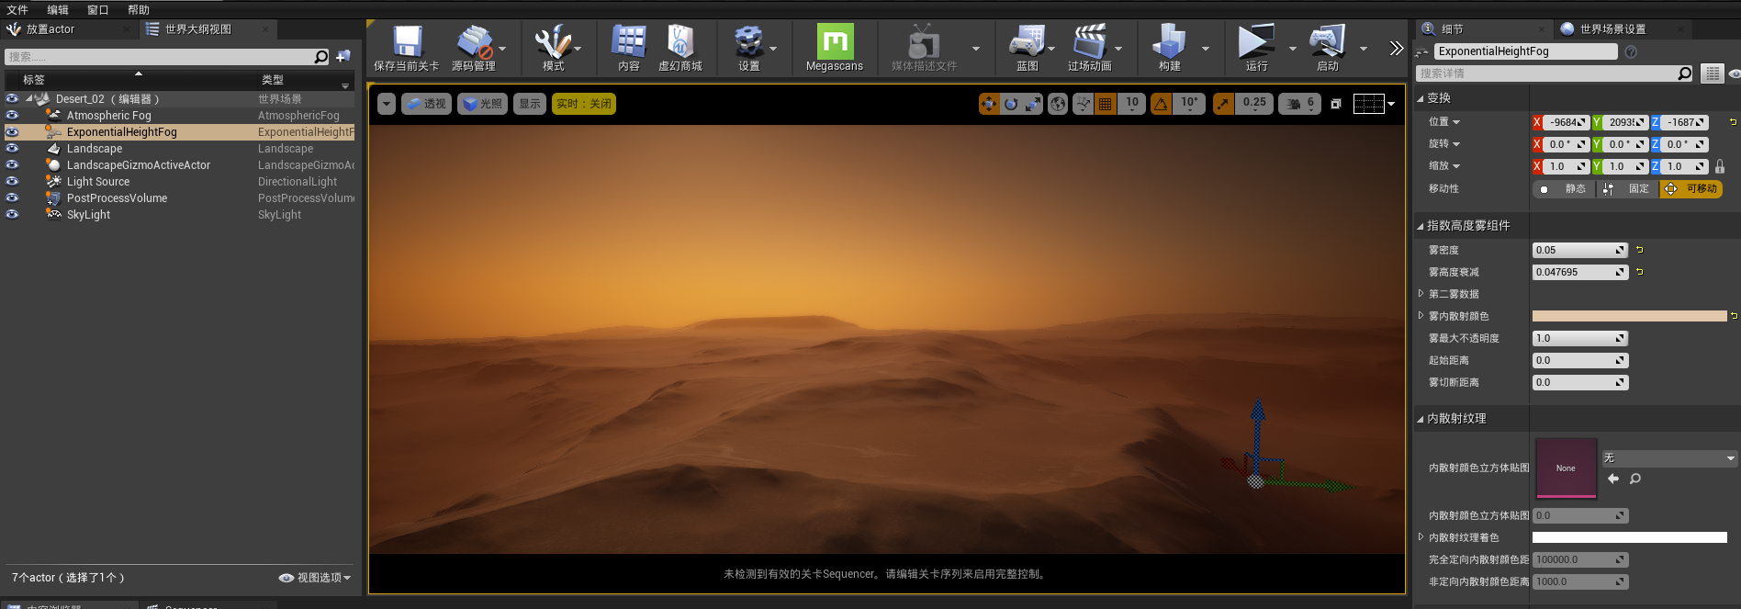Click the 保存当前关卡 save level icon
Screen dimensions: 1741x609
click(x=407, y=41)
